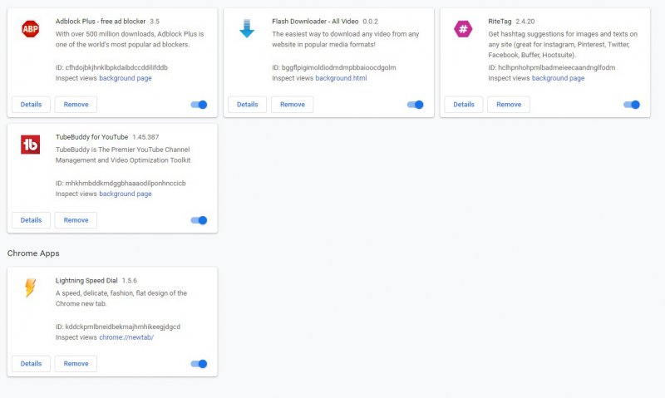Image resolution: width=665 pixels, height=398 pixels.
Task: Open Details for RiteTag
Action: point(463,105)
